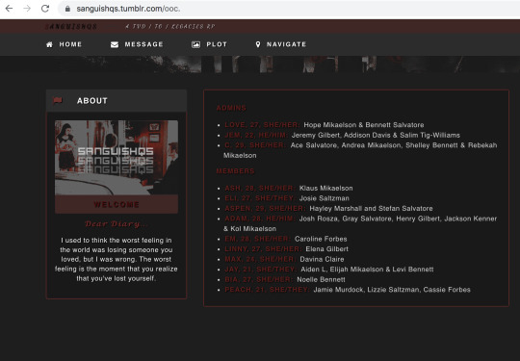Click the SANGUISHQS welcome banner image
The width and height of the screenshot is (520, 361).
click(117, 158)
